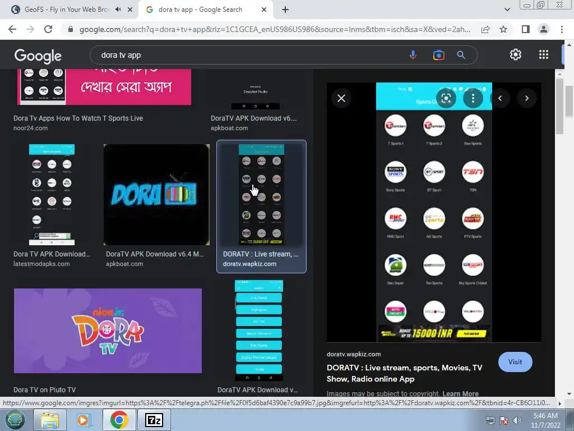Open the volume control in system tray
This screenshot has width=574, height=431.
517,420
